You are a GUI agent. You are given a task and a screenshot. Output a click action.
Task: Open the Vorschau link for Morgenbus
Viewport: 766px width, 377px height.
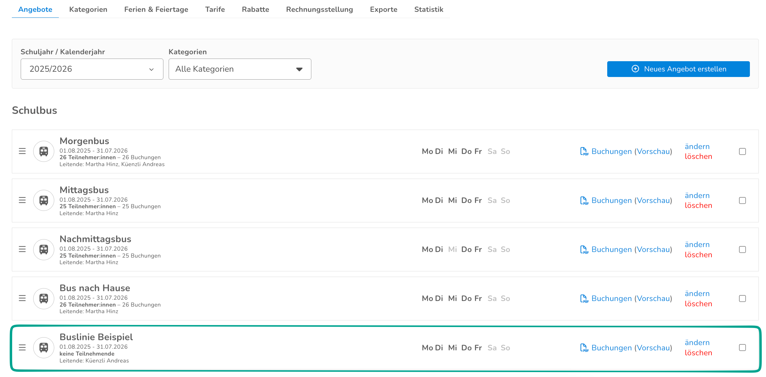(x=653, y=152)
